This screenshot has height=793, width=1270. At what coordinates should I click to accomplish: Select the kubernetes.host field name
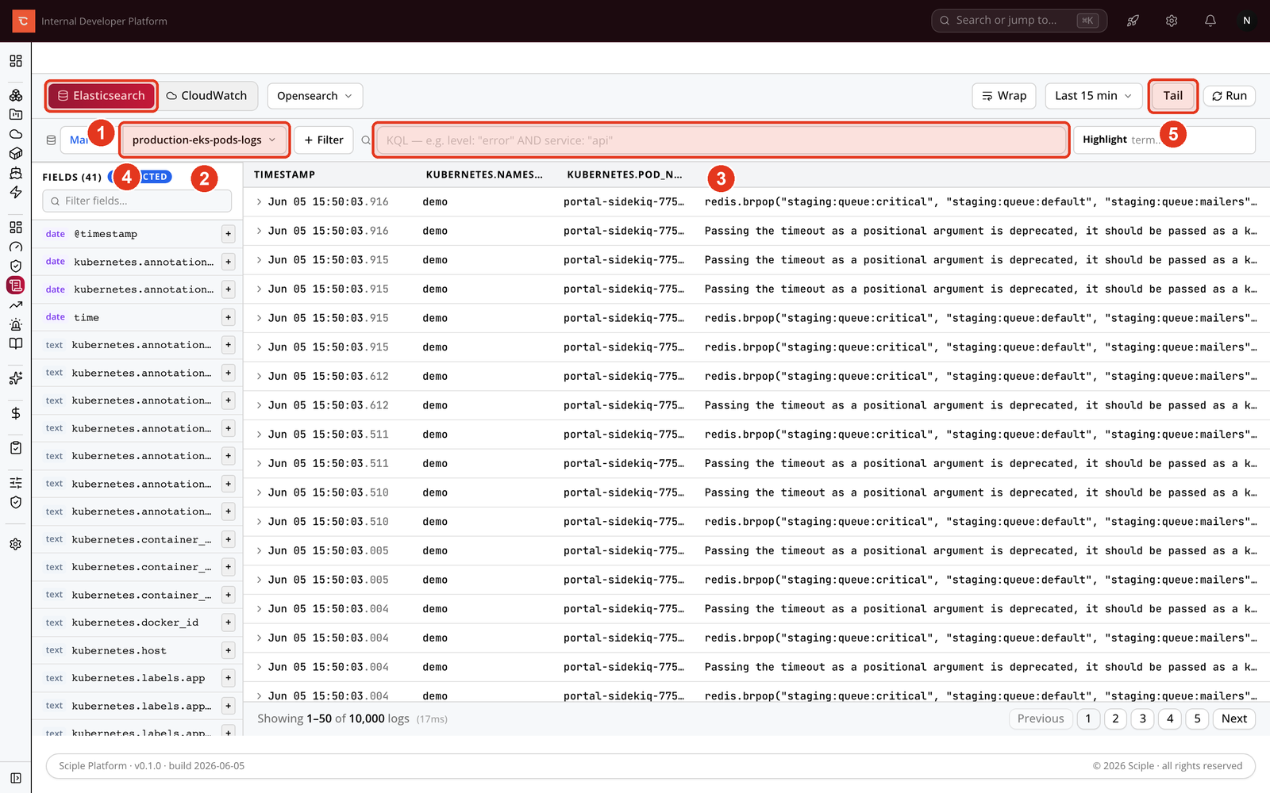(119, 650)
